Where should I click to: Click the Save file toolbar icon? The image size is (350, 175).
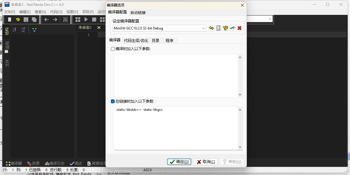point(26,20)
